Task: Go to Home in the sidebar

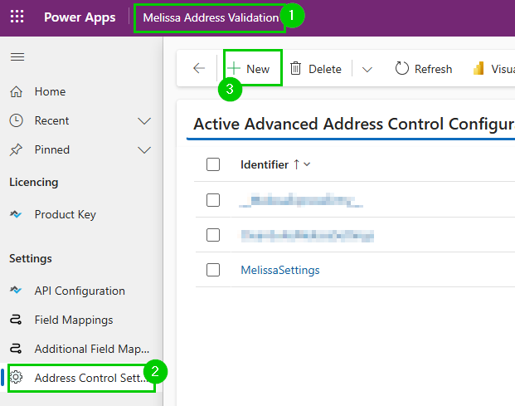Action: coord(81,91)
